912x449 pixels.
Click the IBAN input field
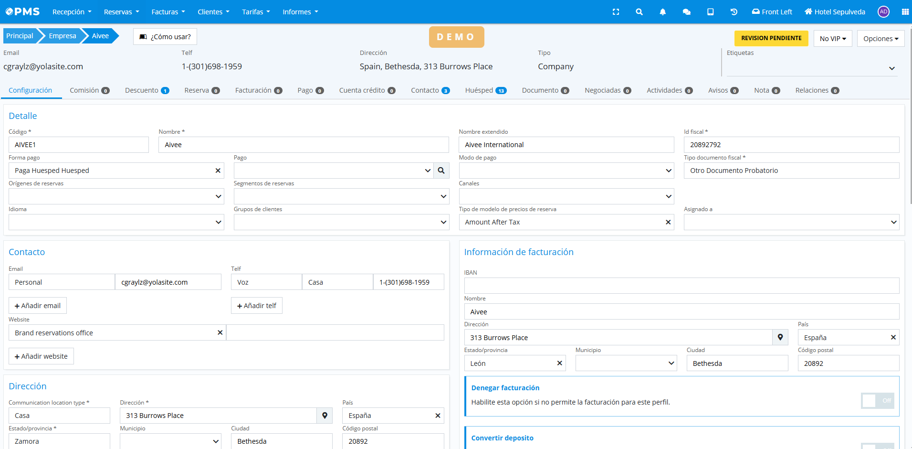681,286
